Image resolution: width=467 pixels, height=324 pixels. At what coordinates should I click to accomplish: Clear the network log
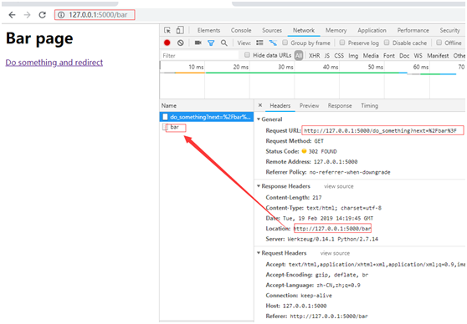pyautogui.click(x=181, y=43)
